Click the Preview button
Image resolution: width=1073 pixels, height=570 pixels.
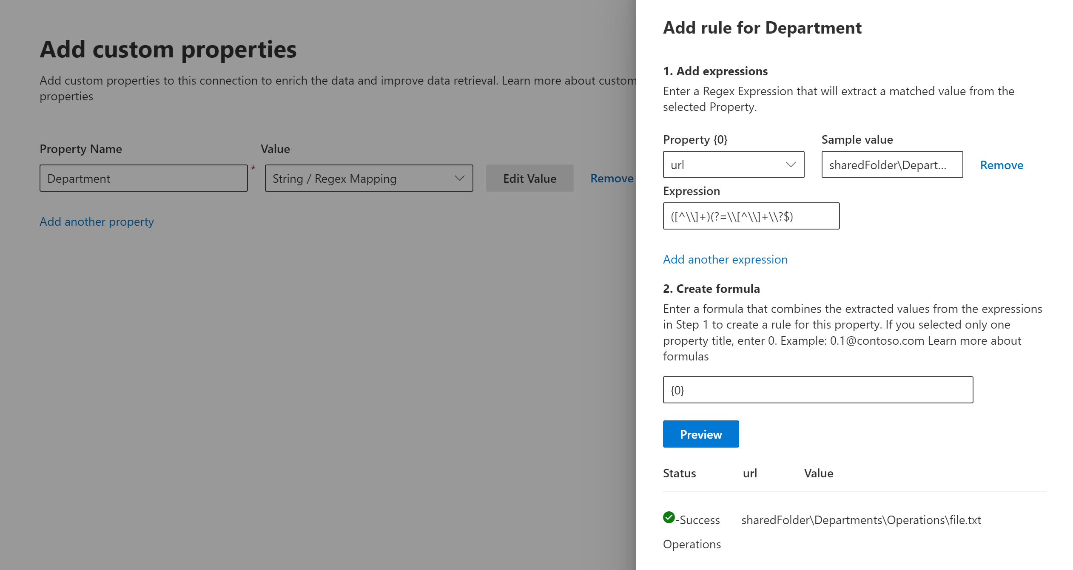(x=700, y=434)
